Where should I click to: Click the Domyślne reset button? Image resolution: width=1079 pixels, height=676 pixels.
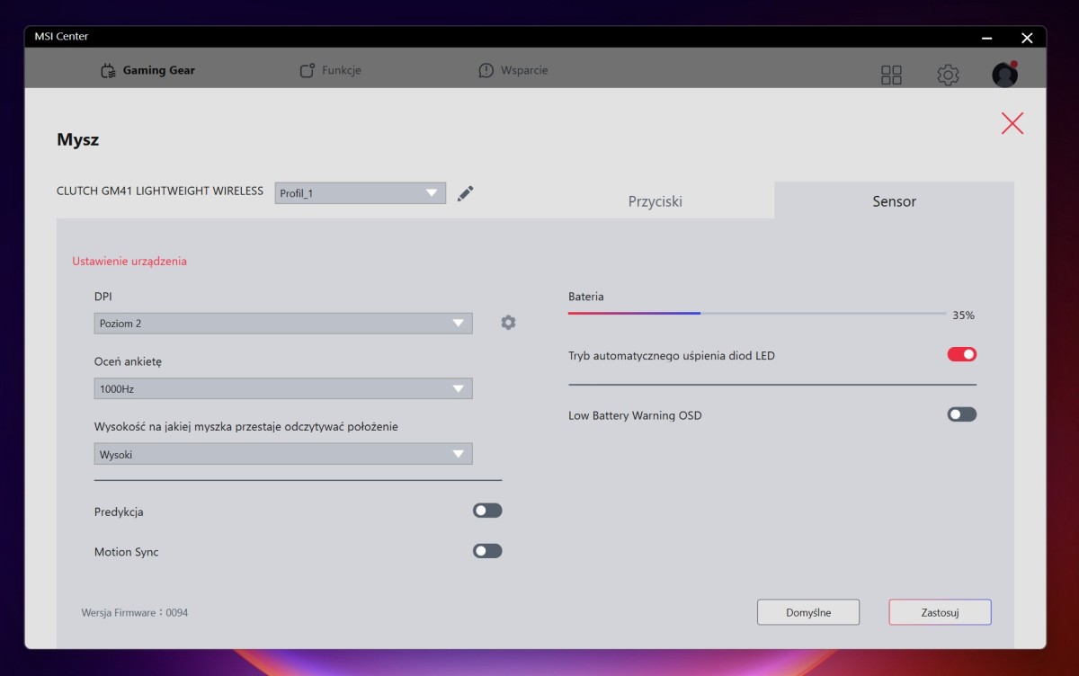click(808, 612)
